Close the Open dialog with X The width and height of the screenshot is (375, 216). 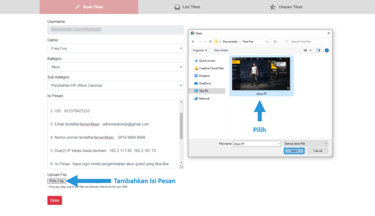click(329, 33)
